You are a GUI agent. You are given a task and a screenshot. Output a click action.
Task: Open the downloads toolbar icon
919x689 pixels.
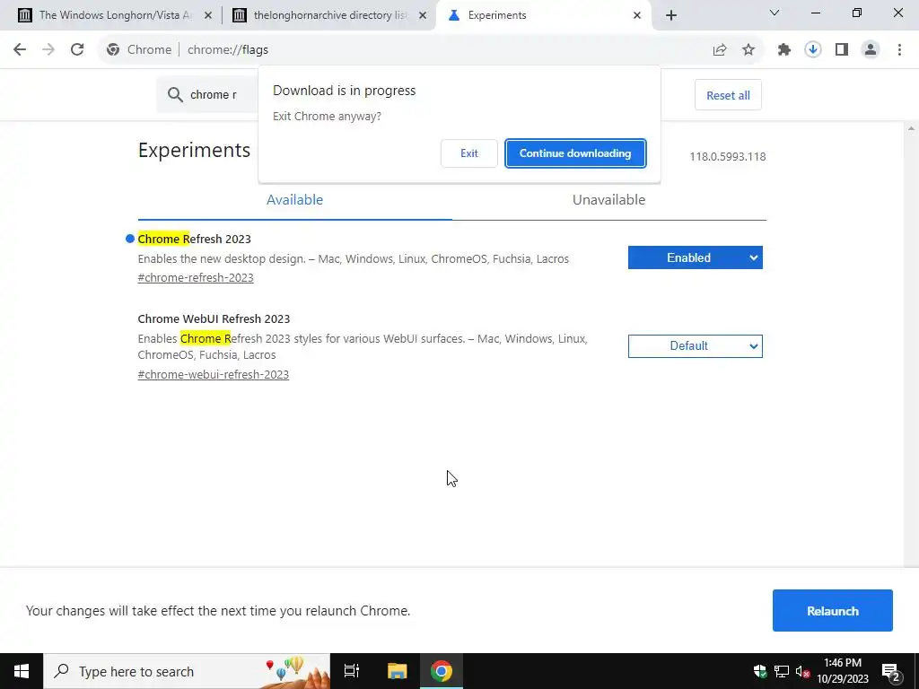[813, 50]
